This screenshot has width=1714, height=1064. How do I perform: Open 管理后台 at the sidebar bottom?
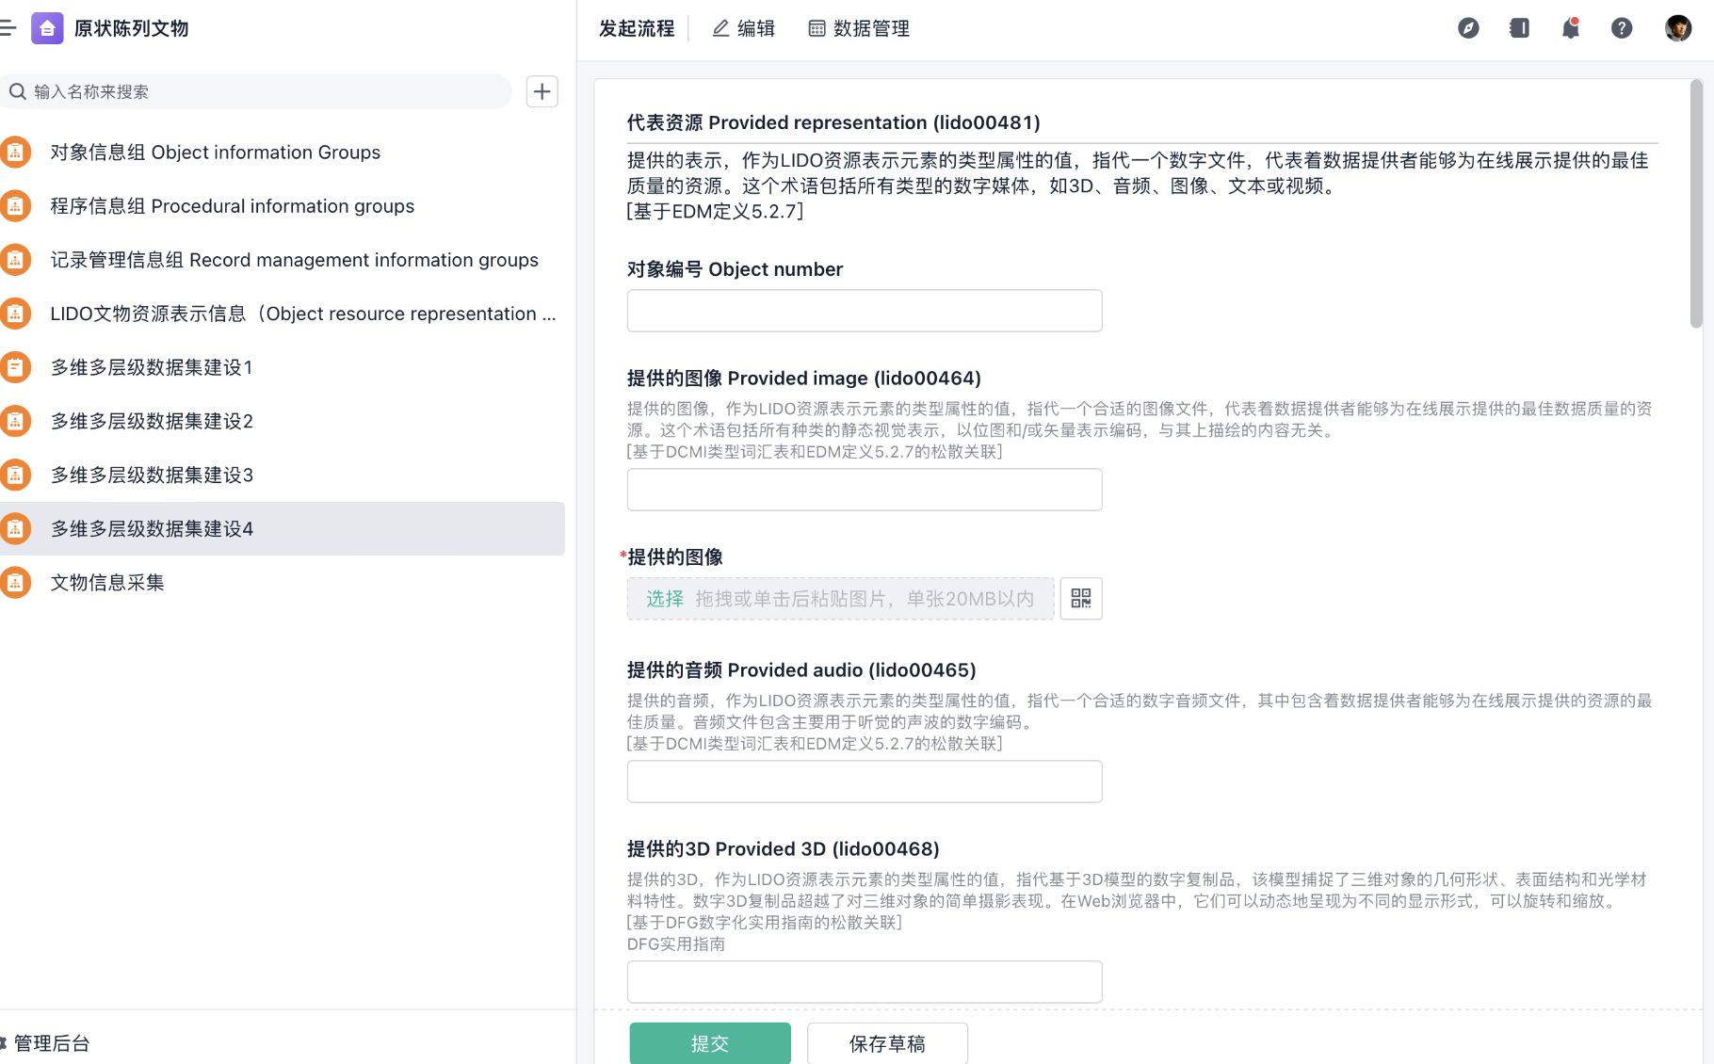(x=51, y=1043)
